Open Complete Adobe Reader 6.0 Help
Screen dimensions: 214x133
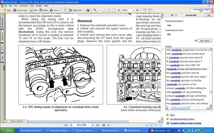(x=186, y=123)
